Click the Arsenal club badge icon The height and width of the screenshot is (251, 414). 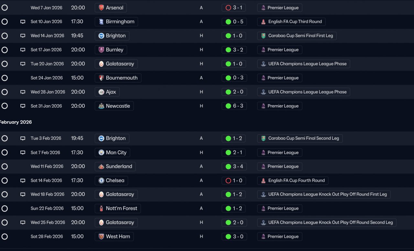[x=101, y=8]
